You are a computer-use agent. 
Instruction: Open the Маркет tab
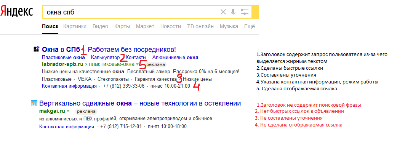pyautogui.click(x=145, y=26)
